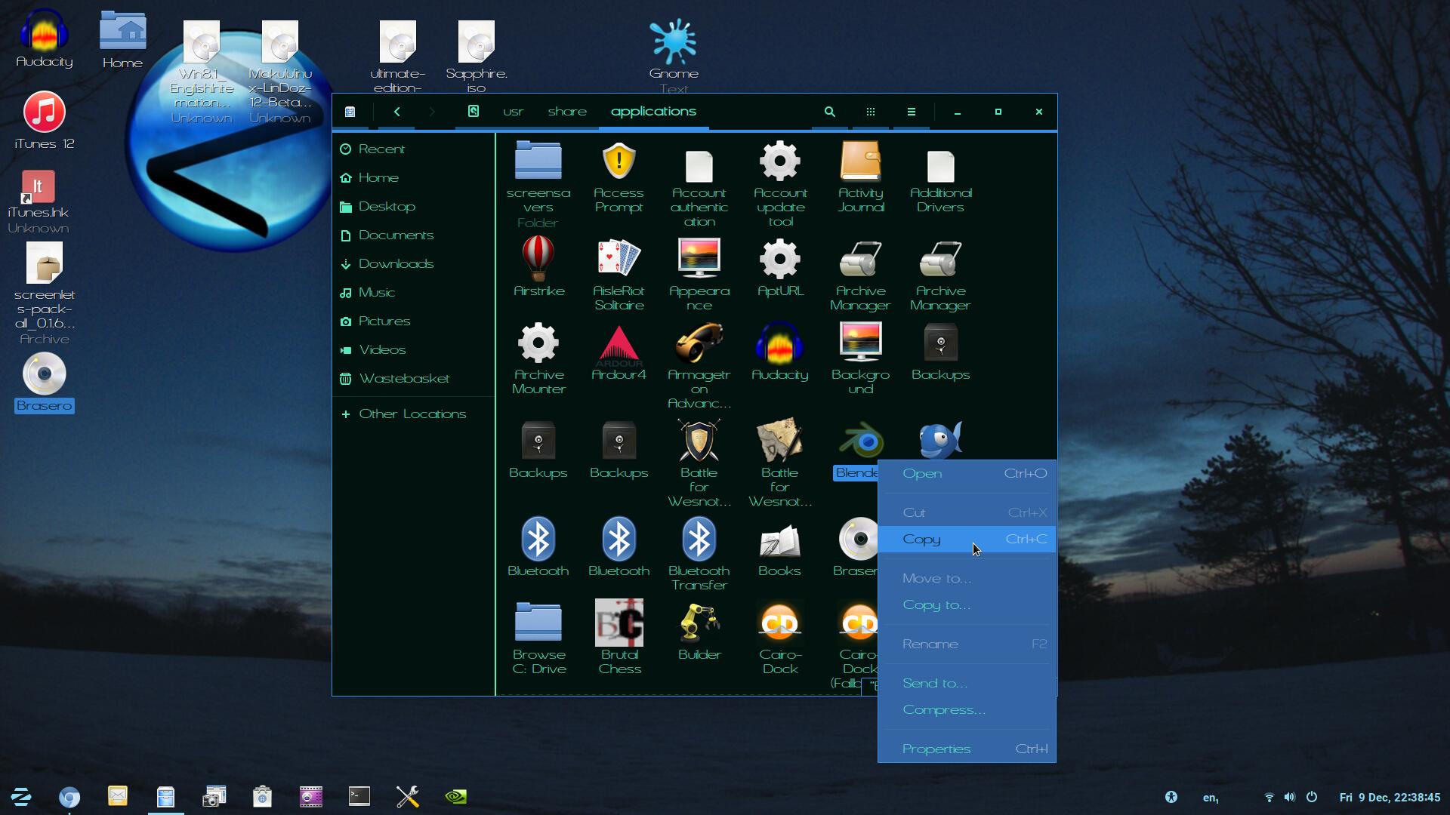Switch to grid view icon

tap(871, 112)
